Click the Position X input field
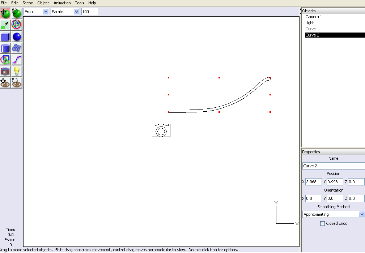 coord(313,182)
